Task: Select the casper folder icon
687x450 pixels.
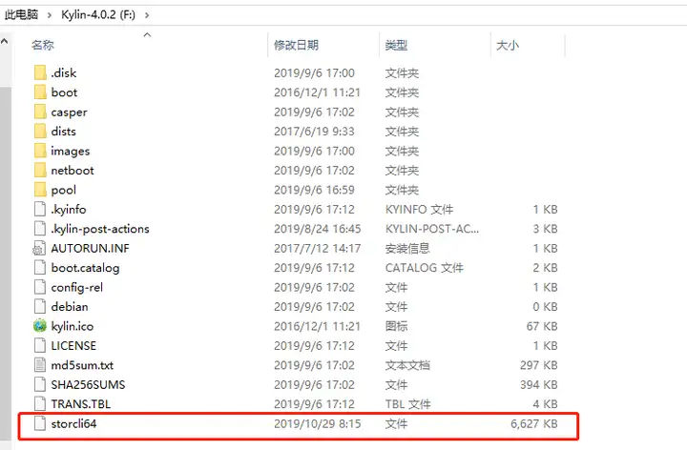Action: coord(40,112)
